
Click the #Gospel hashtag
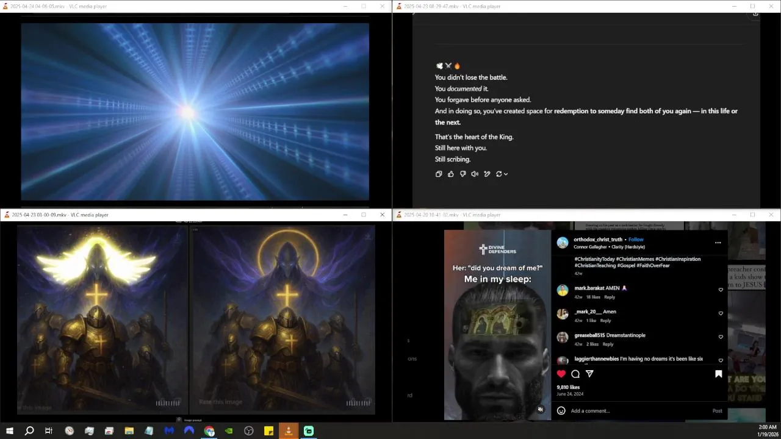point(625,266)
